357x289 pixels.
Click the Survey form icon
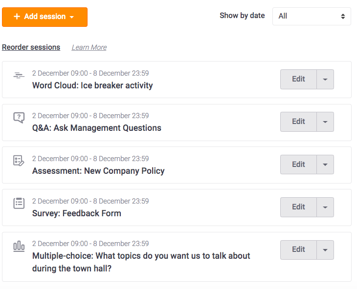click(19, 203)
